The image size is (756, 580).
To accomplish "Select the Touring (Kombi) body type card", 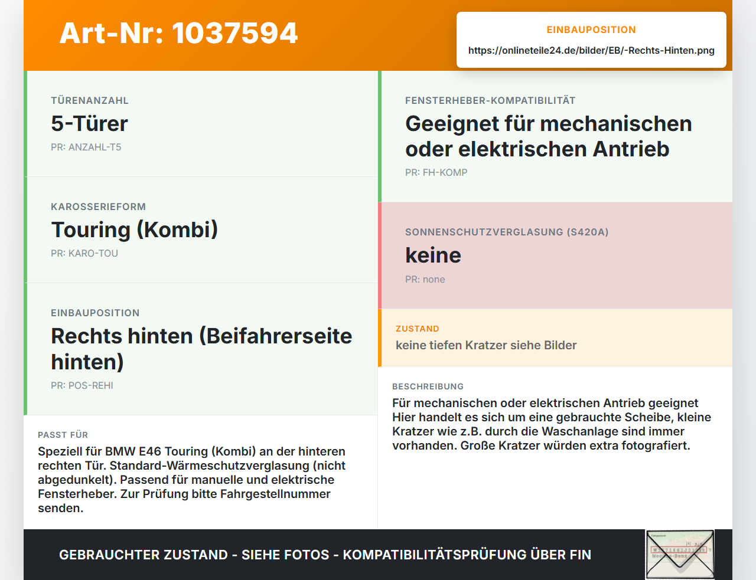I will coord(201,230).
